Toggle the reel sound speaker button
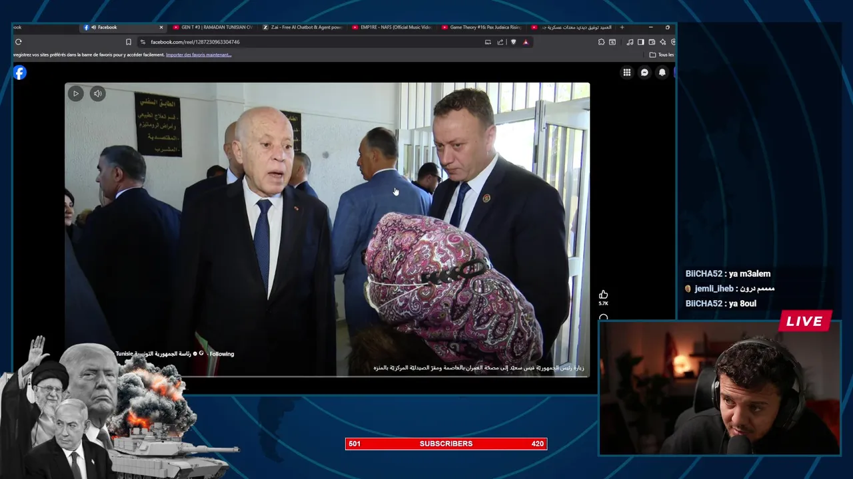853x479 pixels. point(97,94)
